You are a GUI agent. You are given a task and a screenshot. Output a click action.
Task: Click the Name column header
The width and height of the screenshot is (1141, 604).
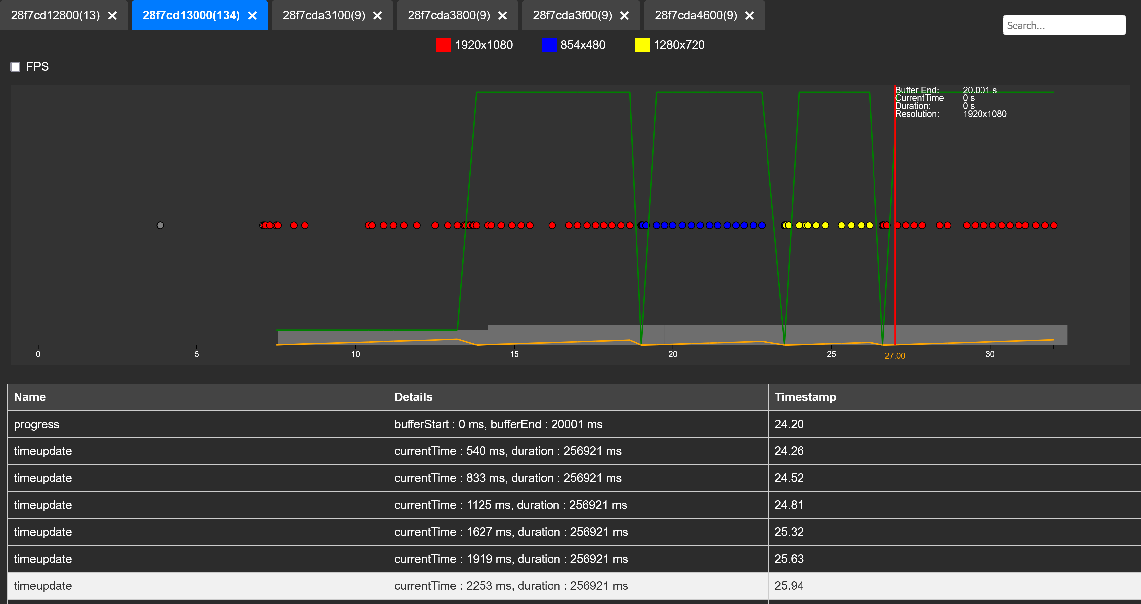pos(30,397)
